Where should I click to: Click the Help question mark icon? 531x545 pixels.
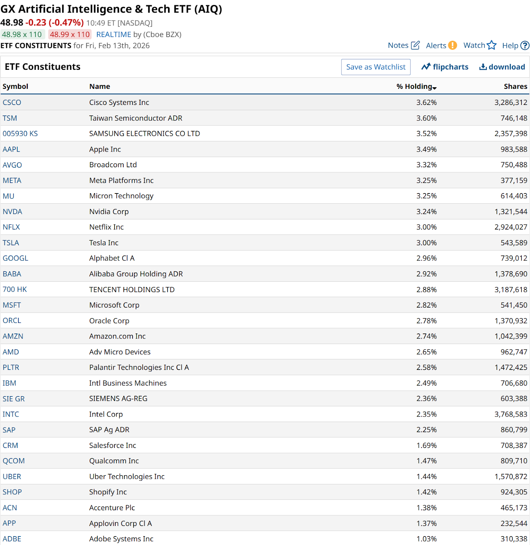coord(525,45)
